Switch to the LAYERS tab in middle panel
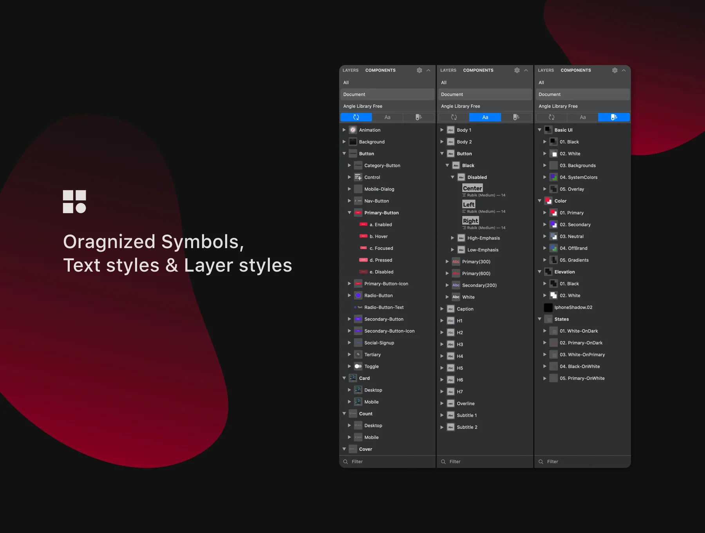Viewport: 705px width, 533px height. (x=448, y=70)
